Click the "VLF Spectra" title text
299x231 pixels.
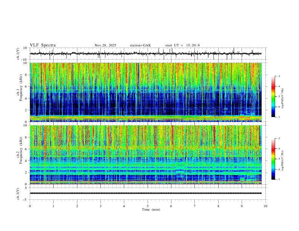[x=43, y=45]
